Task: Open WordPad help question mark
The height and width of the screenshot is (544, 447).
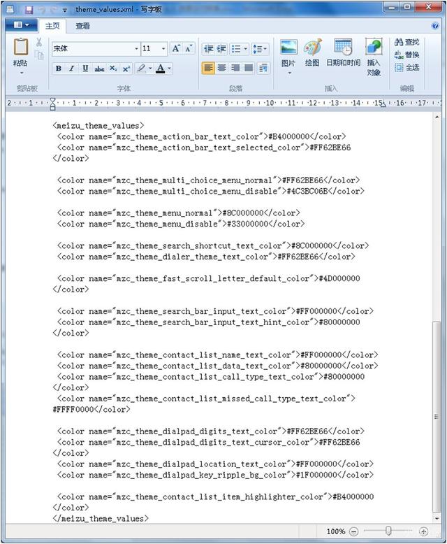Action: pyautogui.click(x=435, y=26)
